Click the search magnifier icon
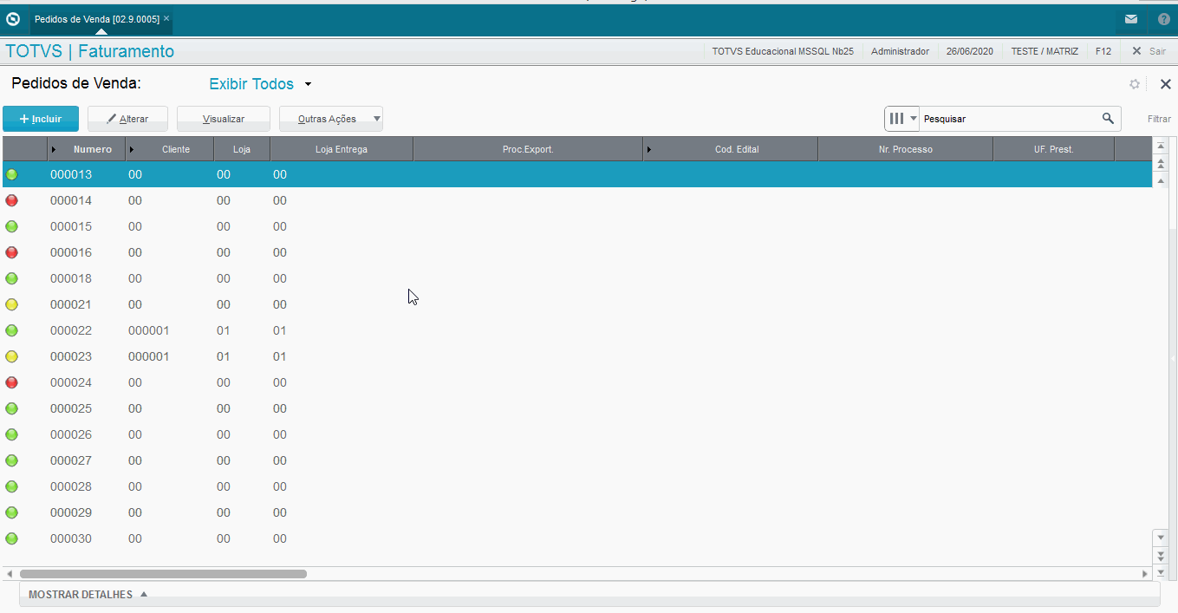The width and height of the screenshot is (1178, 613). point(1108,119)
